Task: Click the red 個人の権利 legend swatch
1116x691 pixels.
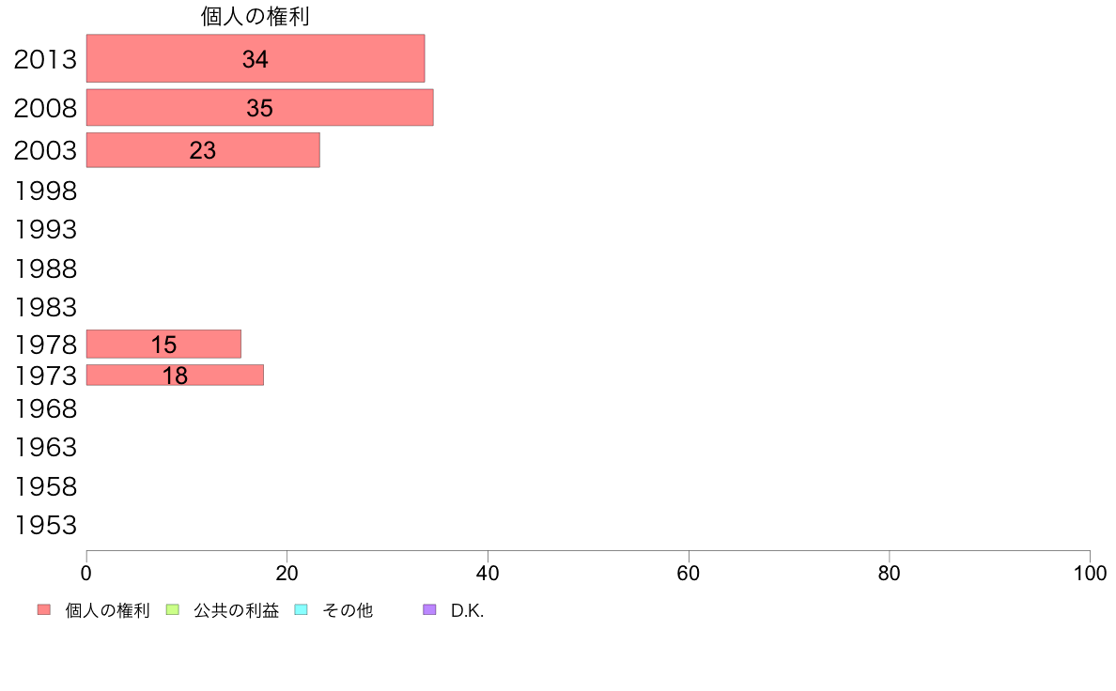Action: pyautogui.click(x=44, y=610)
